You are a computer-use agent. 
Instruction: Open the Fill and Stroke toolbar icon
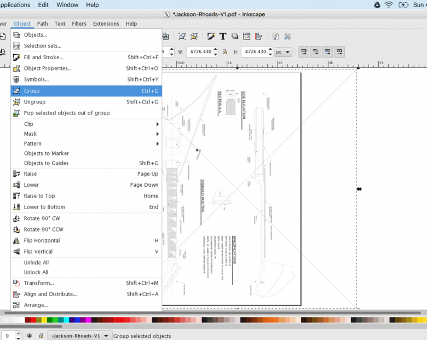tap(211, 37)
